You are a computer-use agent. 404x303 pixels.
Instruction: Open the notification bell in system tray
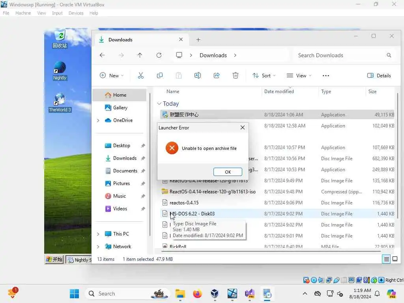tap(377, 294)
